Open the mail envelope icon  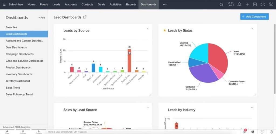tap(263, 5)
